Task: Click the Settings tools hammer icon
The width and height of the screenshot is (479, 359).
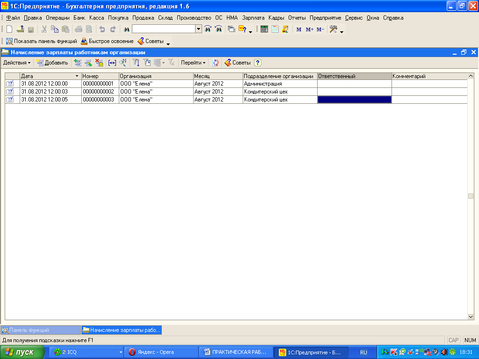Action: 333,29
